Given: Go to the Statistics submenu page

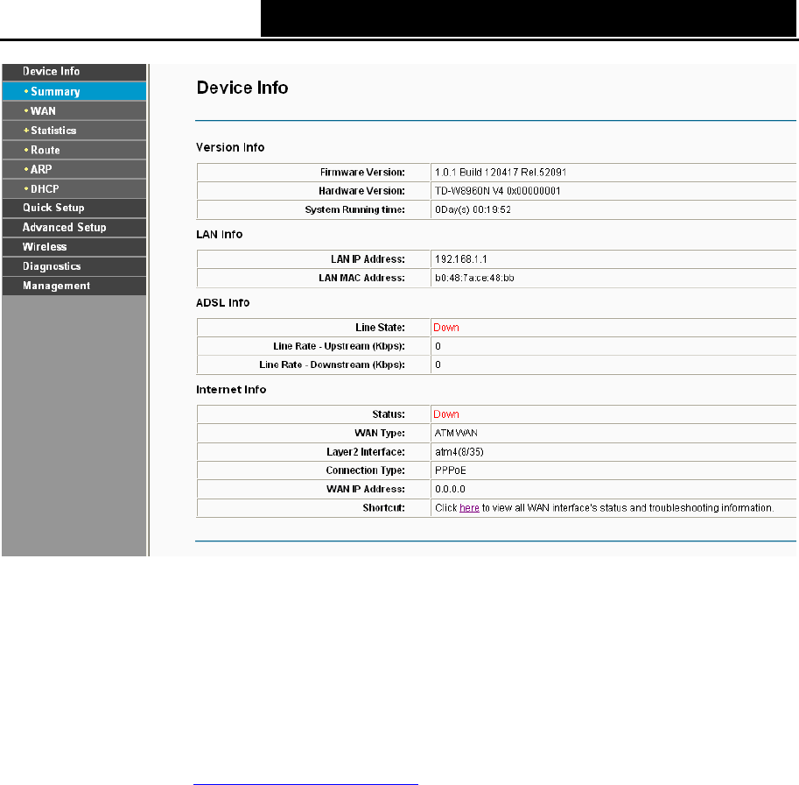Looking at the screenshot, I should click(x=74, y=131).
